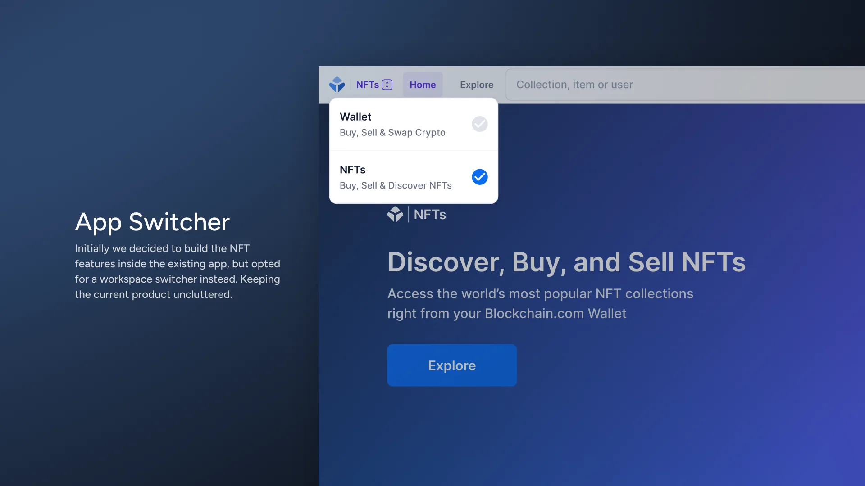Viewport: 865px width, 486px height.
Task: Click the up-down chevron icon beside NFTs
Action: tap(387, 85)
